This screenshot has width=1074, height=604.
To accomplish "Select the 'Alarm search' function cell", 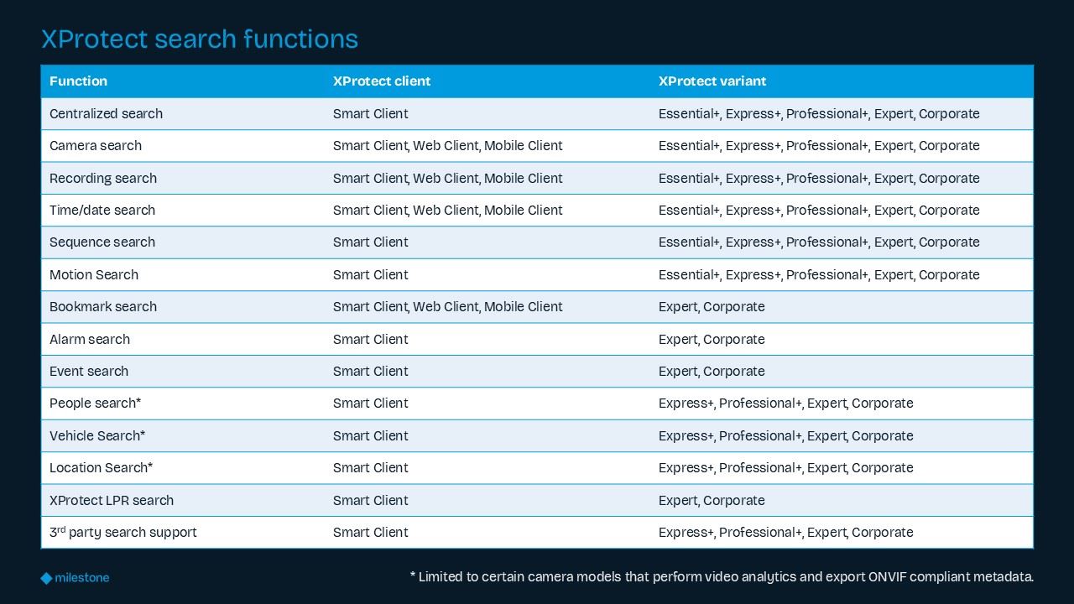I will 90,340.
